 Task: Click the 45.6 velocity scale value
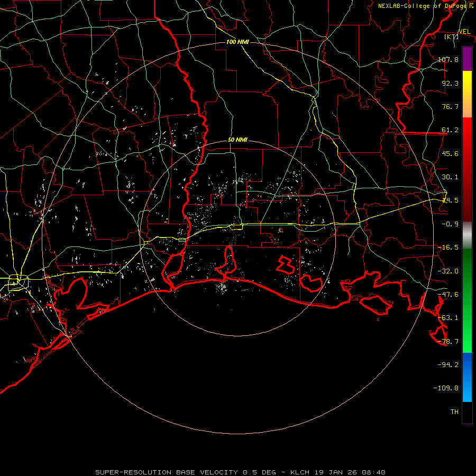450,153
